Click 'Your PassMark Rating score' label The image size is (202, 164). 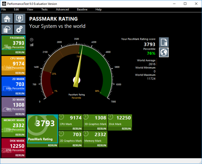pos(138,39)
